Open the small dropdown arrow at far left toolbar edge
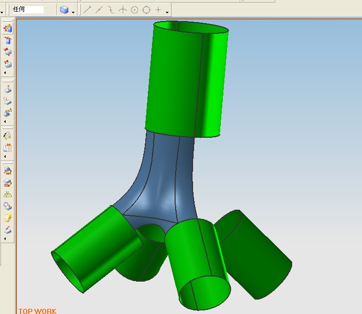This screenshot has width=362, height=314. (2, 12)
